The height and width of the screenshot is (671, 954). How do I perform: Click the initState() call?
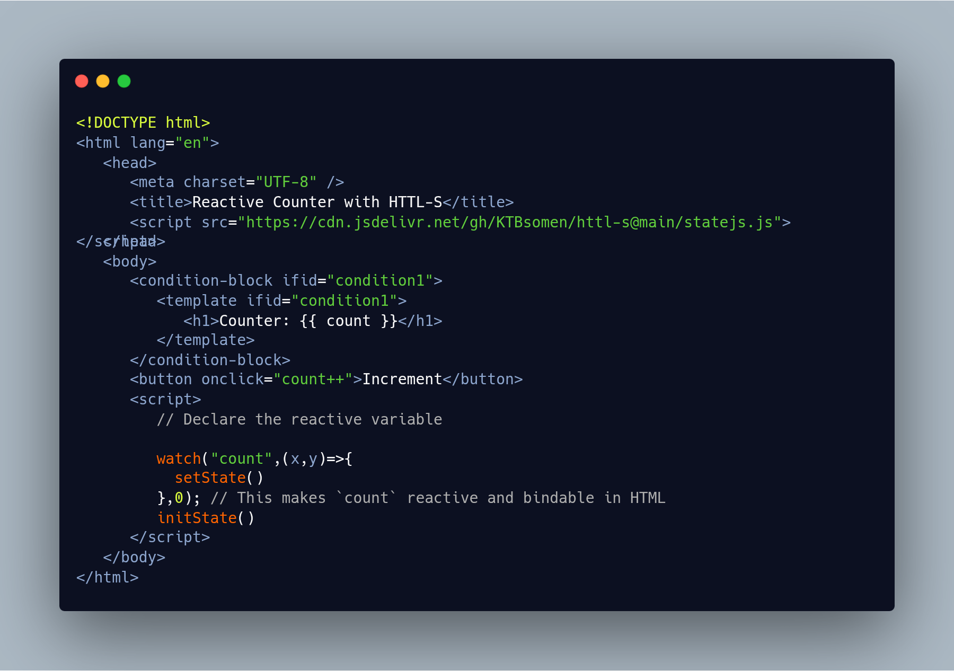206,518
